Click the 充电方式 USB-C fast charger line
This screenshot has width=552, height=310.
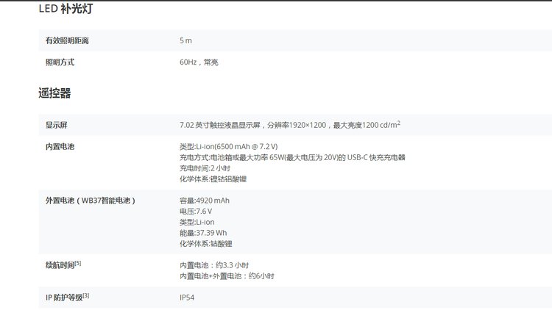(292, 157)
